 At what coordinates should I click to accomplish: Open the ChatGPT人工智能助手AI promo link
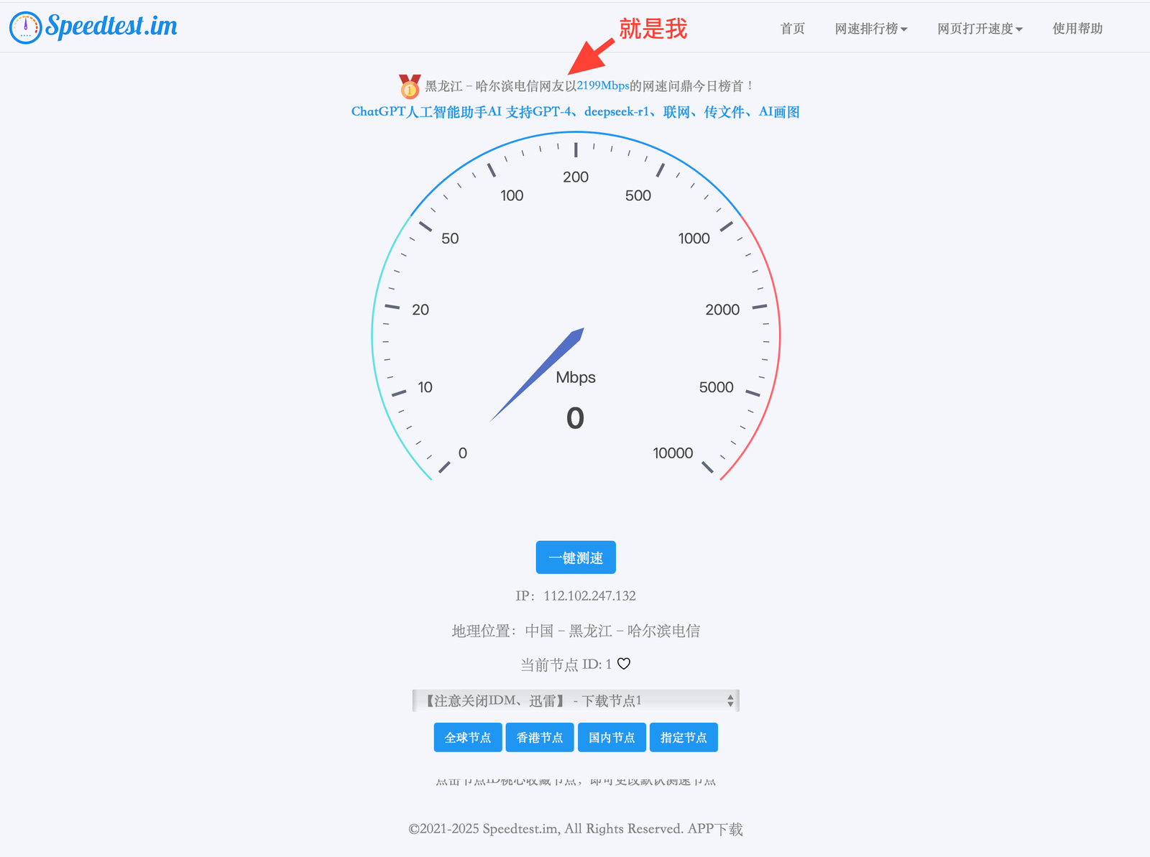tap(575, 112)
